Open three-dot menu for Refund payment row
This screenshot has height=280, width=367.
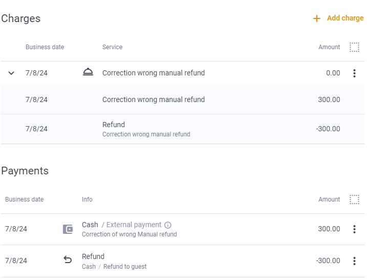354,261
